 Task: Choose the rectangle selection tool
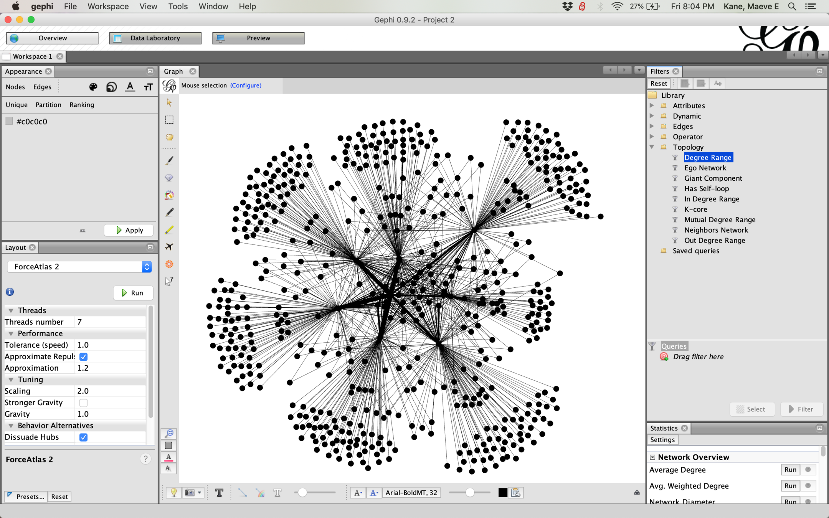169,120
